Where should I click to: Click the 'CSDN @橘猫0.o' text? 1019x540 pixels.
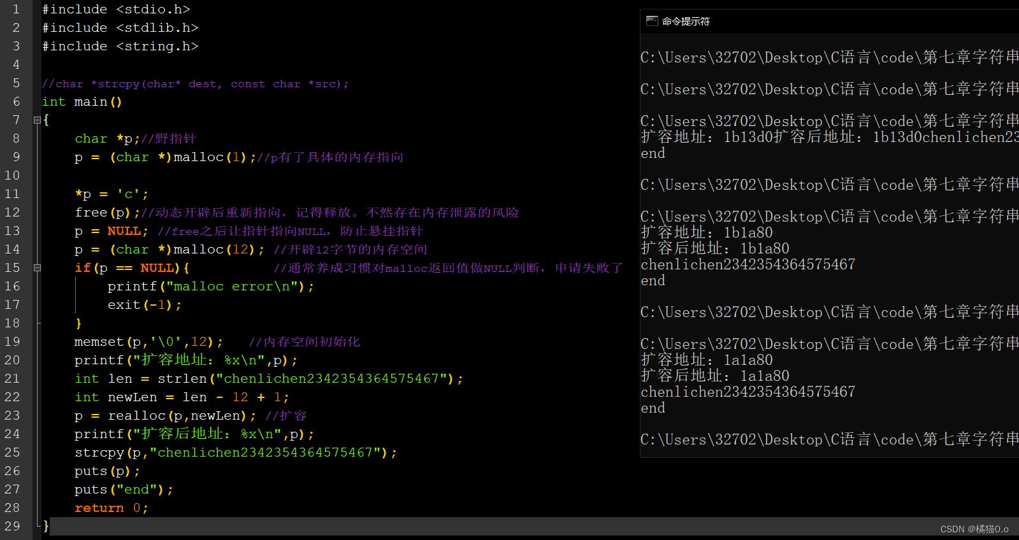(974, 529)
